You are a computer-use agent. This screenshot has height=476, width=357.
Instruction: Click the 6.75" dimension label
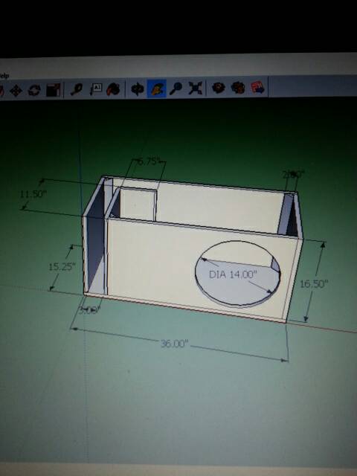[148, 161]
